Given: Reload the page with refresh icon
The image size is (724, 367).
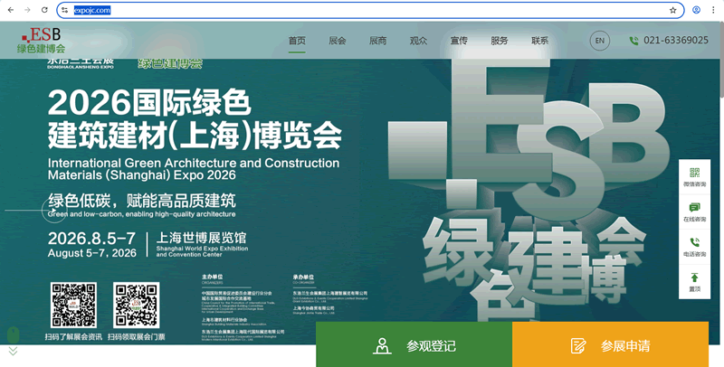Looking at the screenshot, I should [x=44, y=10].
